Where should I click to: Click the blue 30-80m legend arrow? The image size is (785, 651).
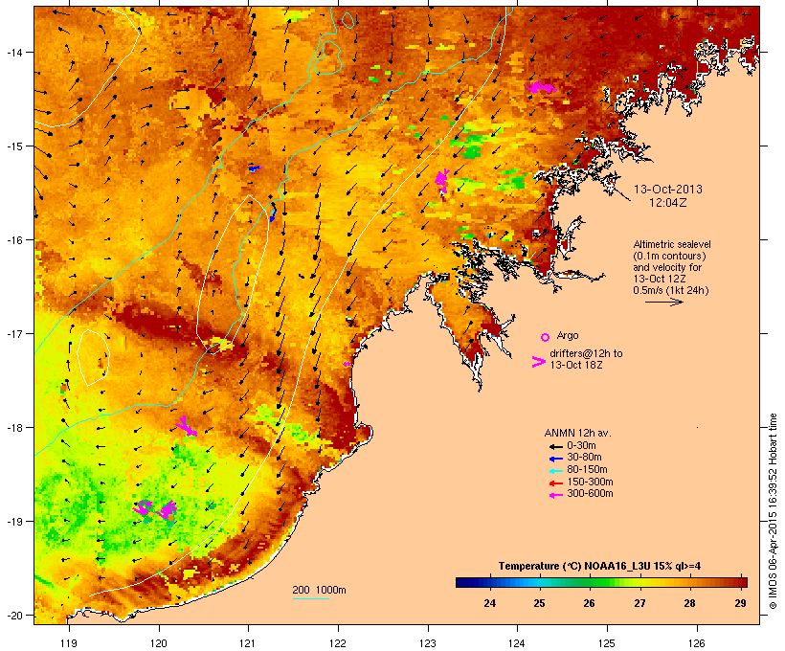(x=555, y=459)
